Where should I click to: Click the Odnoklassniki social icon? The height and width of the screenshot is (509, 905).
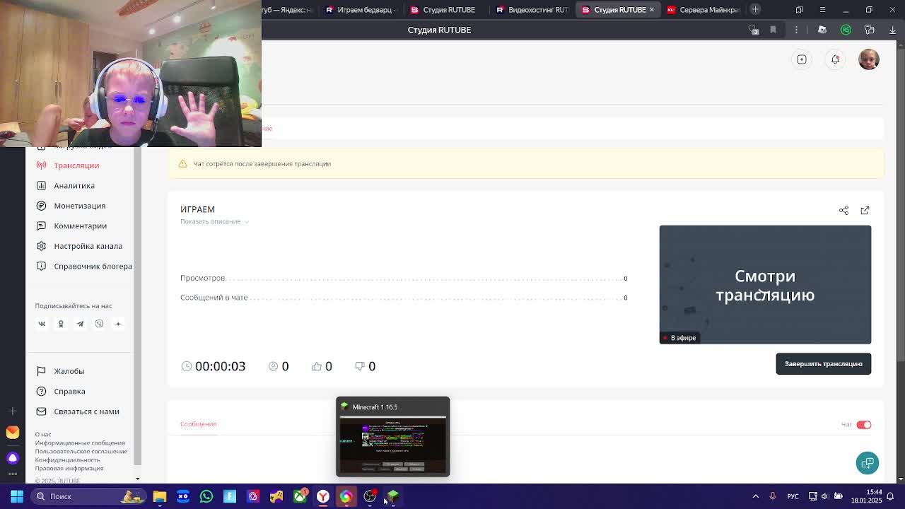[x=61, y=324]
